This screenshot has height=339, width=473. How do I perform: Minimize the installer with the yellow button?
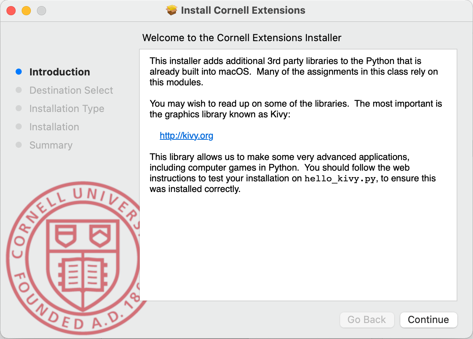click(26, 11)
